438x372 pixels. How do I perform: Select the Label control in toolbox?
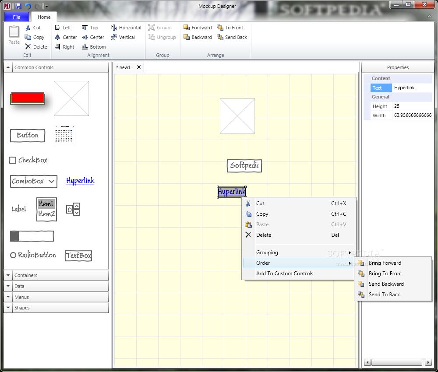tap(18, 209)
